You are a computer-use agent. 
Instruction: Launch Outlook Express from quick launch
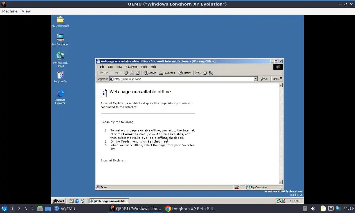coord(83,201)
